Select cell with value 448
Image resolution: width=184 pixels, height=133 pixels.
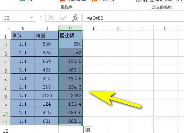pos(46,78)
